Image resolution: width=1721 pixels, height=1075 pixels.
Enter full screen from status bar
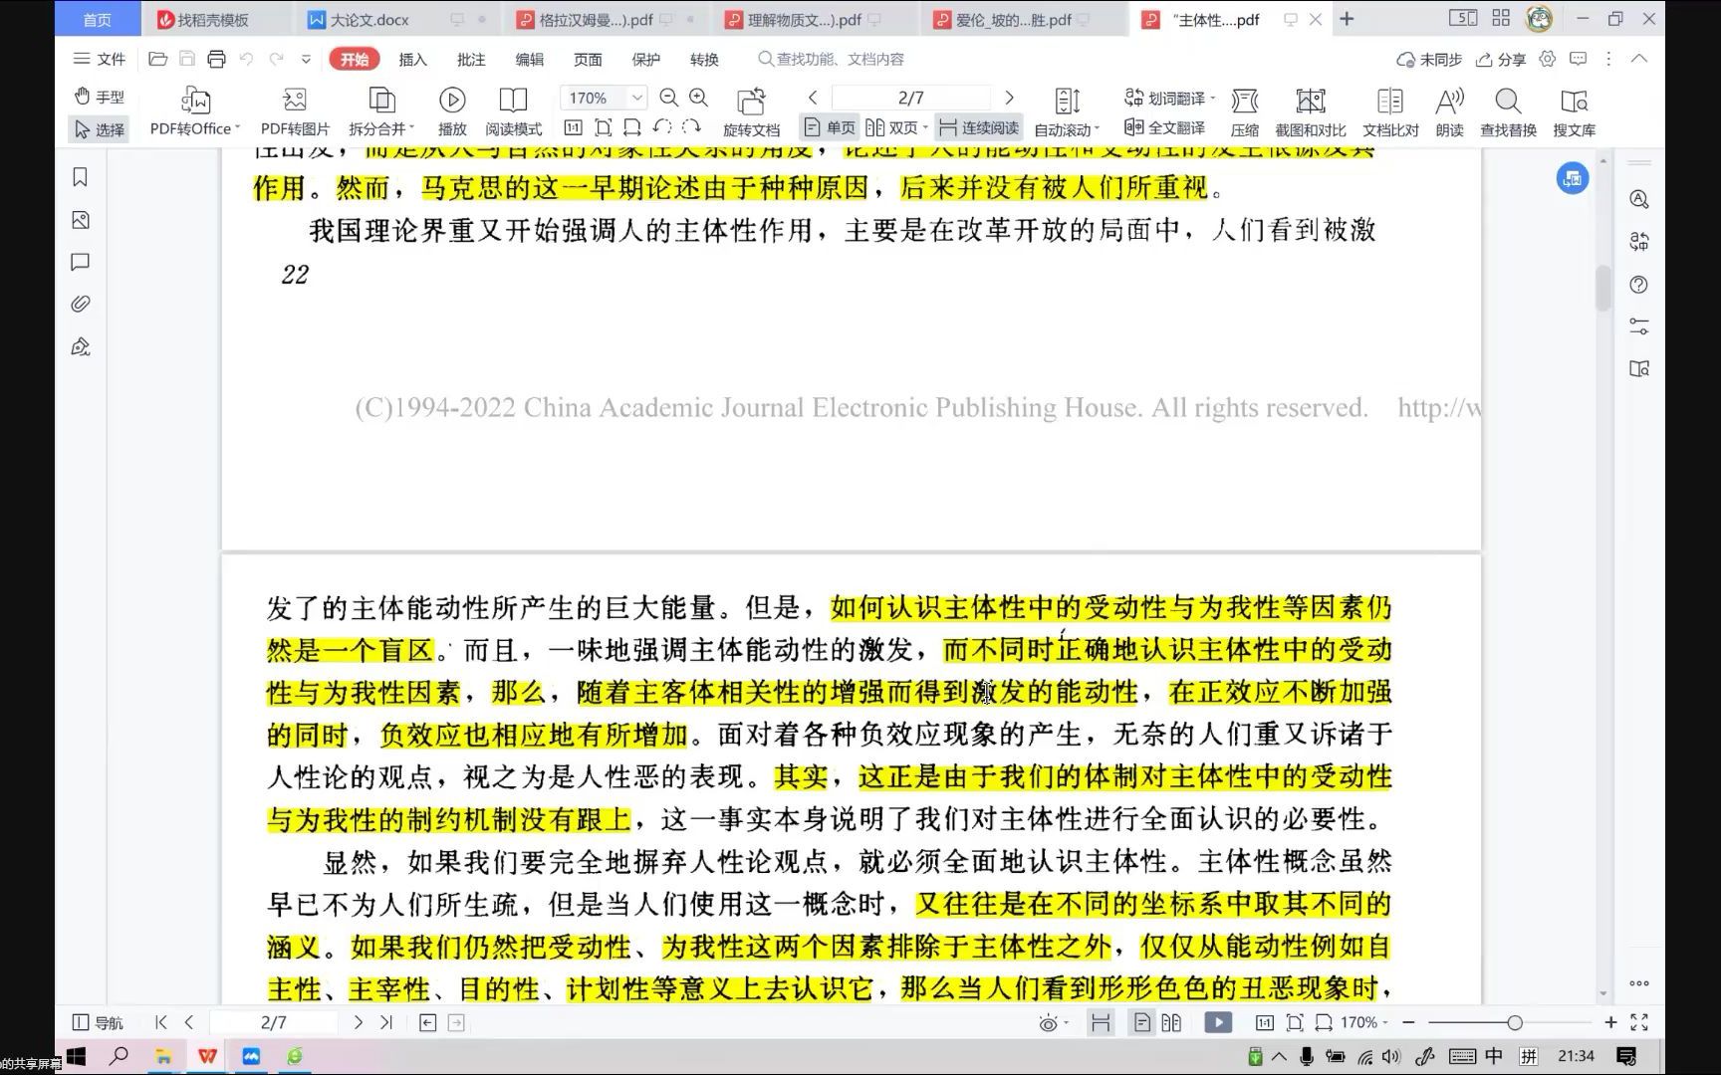1638,1022
